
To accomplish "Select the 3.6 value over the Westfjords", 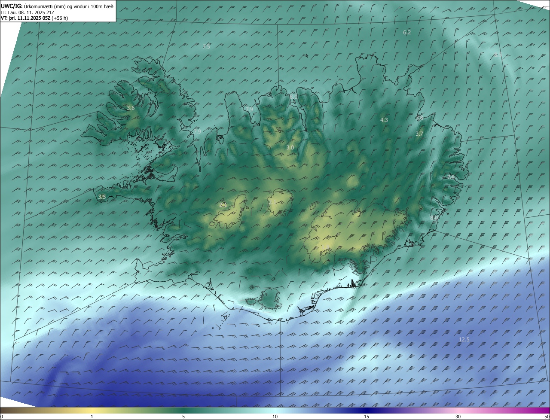I will tap(131, 108).
